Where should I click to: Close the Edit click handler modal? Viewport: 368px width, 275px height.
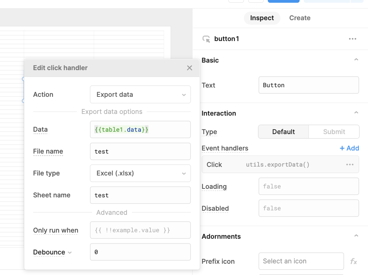click(x=189, y=68)
